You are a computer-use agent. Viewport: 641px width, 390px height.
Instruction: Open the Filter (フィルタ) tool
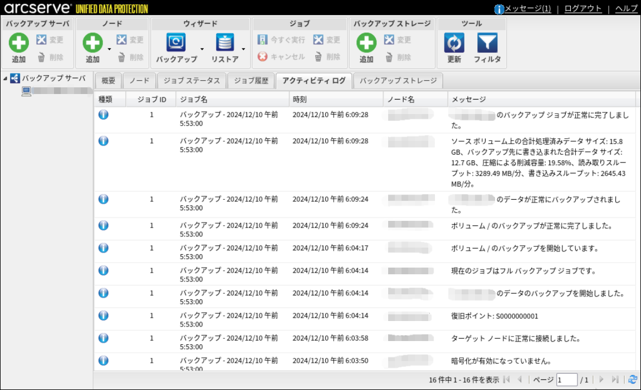[x=487, y=43]
